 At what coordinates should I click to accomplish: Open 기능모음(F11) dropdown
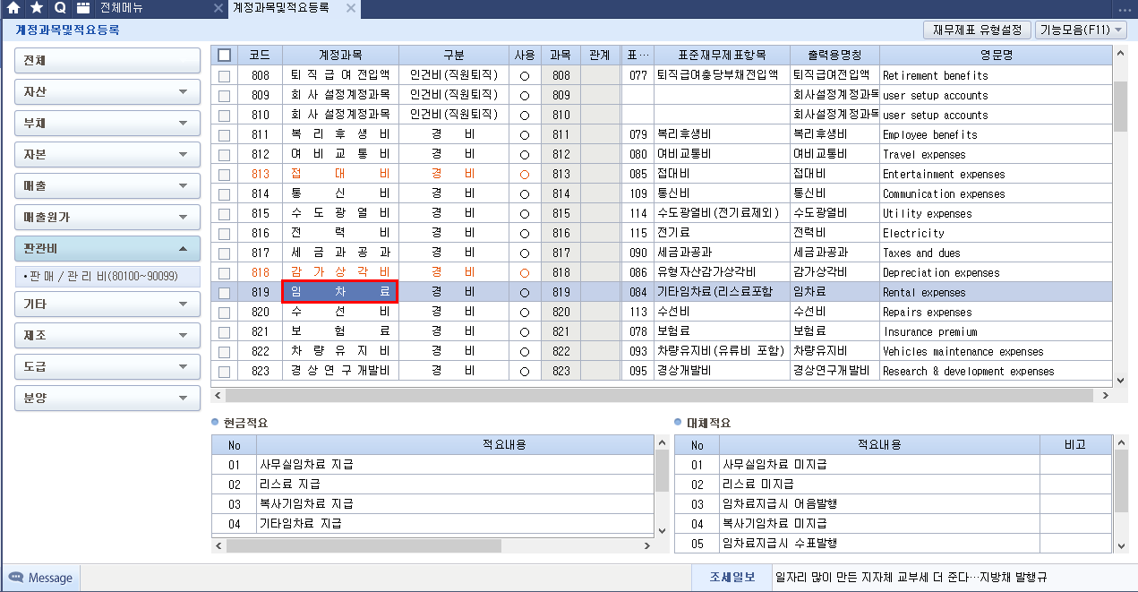1082,30
